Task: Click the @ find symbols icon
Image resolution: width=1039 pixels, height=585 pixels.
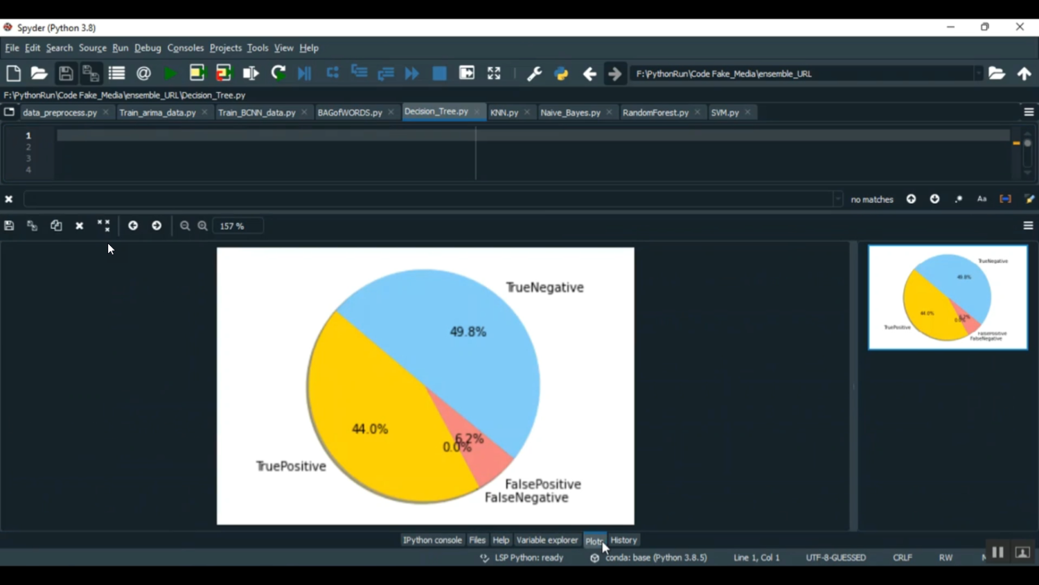Action: [143, 73]
